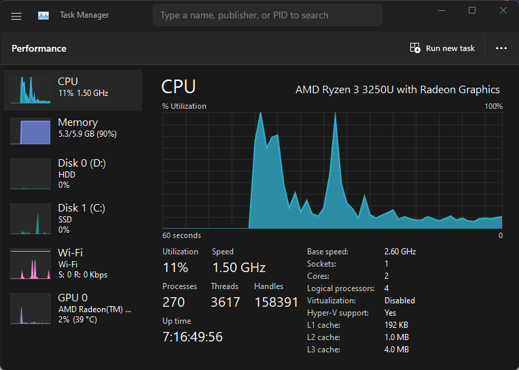Minimize the Task Manager window
The height and width of the screenshot is (370, 519).
tap(442, 10)
